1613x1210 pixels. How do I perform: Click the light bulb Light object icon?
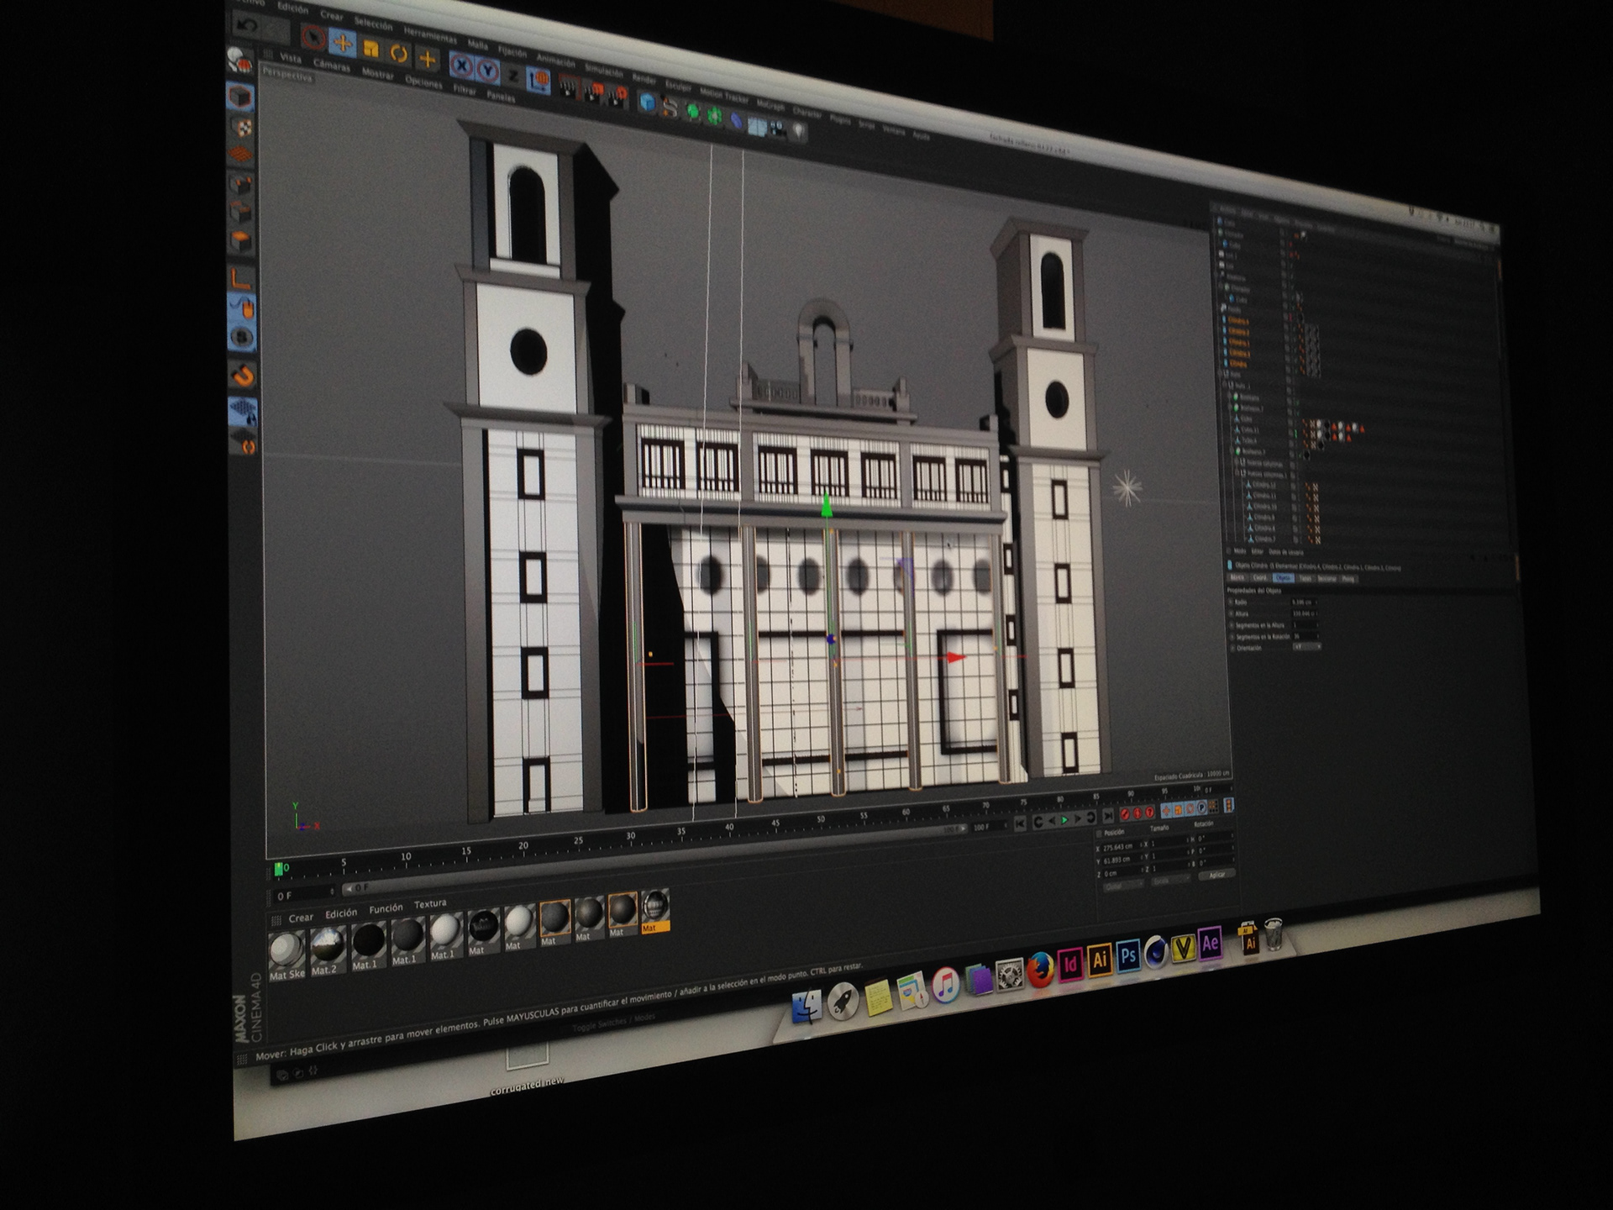point(798,131)
